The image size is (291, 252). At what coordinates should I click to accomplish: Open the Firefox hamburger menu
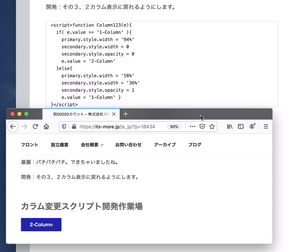click(x=266, y=126)
